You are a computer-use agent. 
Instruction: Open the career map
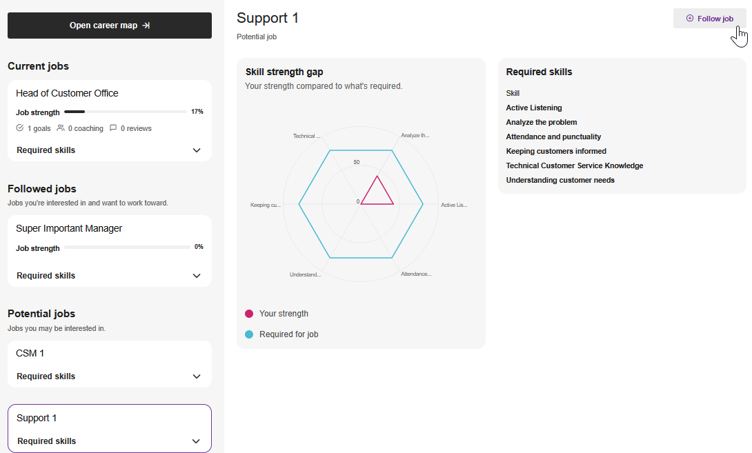[109, 26]
